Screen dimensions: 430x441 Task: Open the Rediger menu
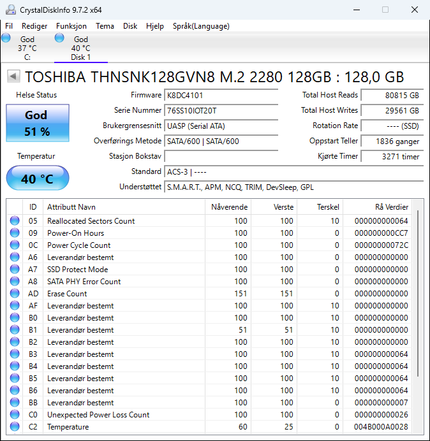coord(34,26)
